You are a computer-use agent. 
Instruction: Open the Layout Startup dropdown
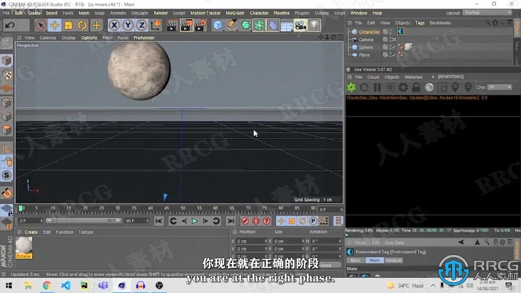(488, 13)
